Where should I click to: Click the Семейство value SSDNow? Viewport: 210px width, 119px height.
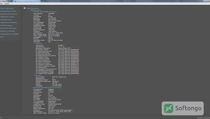tap(51, 91)
